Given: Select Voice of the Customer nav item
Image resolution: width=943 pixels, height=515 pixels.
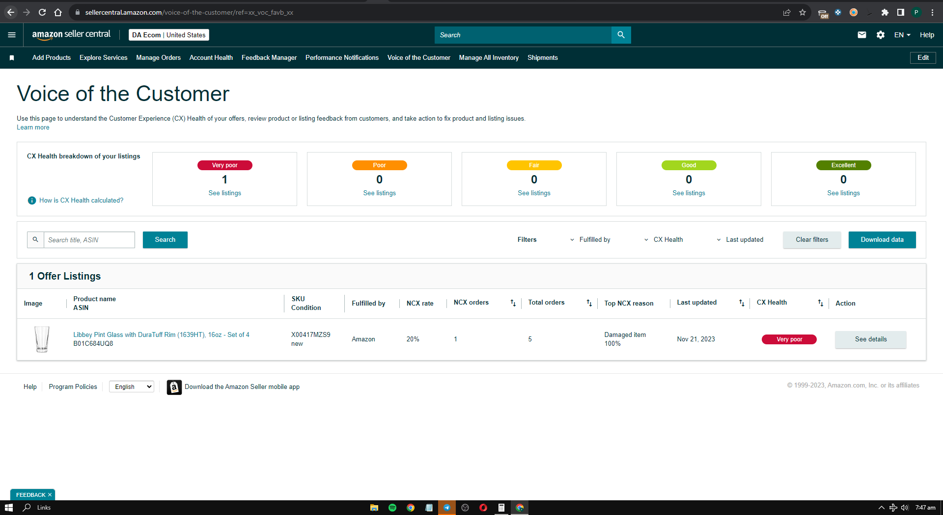Looking at the screenshot, I should point(419,58).
